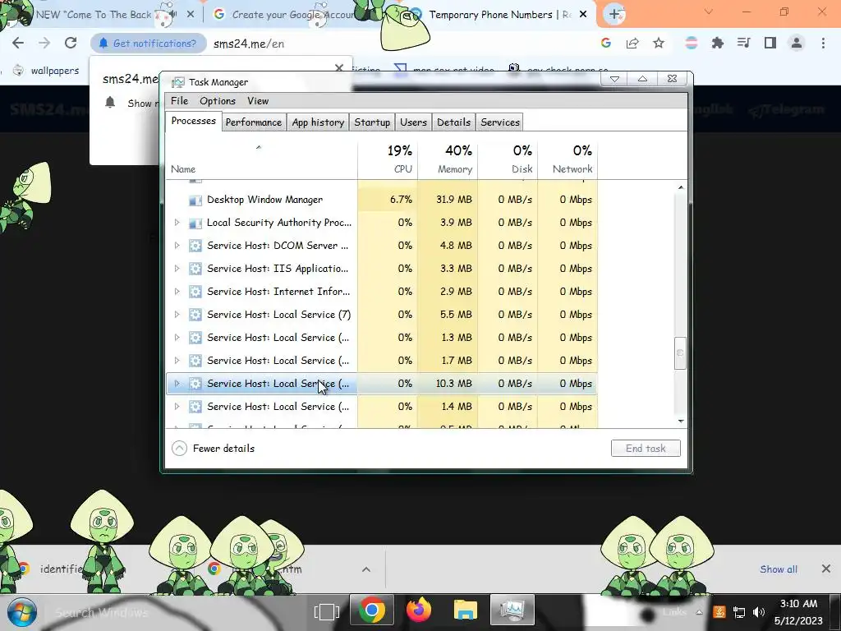Bookmark this page with the star
841x631 pixels.
pos(659,44)
